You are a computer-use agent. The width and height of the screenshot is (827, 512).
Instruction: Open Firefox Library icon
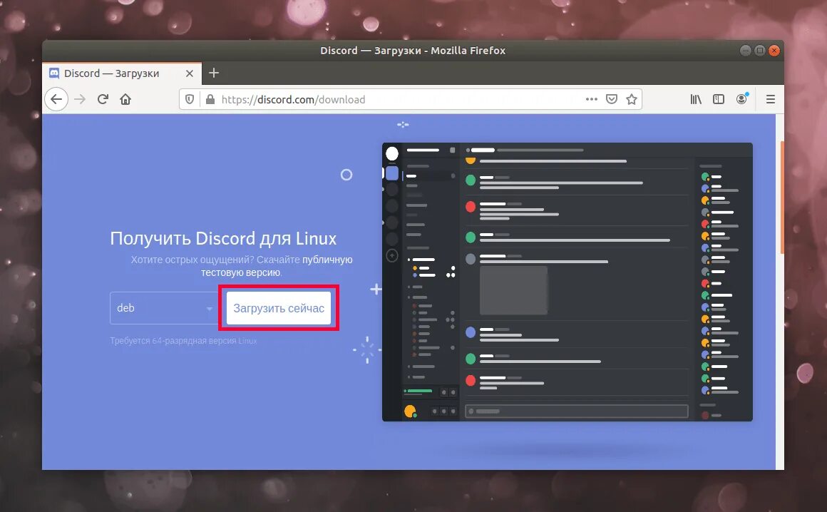coord(696,99)
